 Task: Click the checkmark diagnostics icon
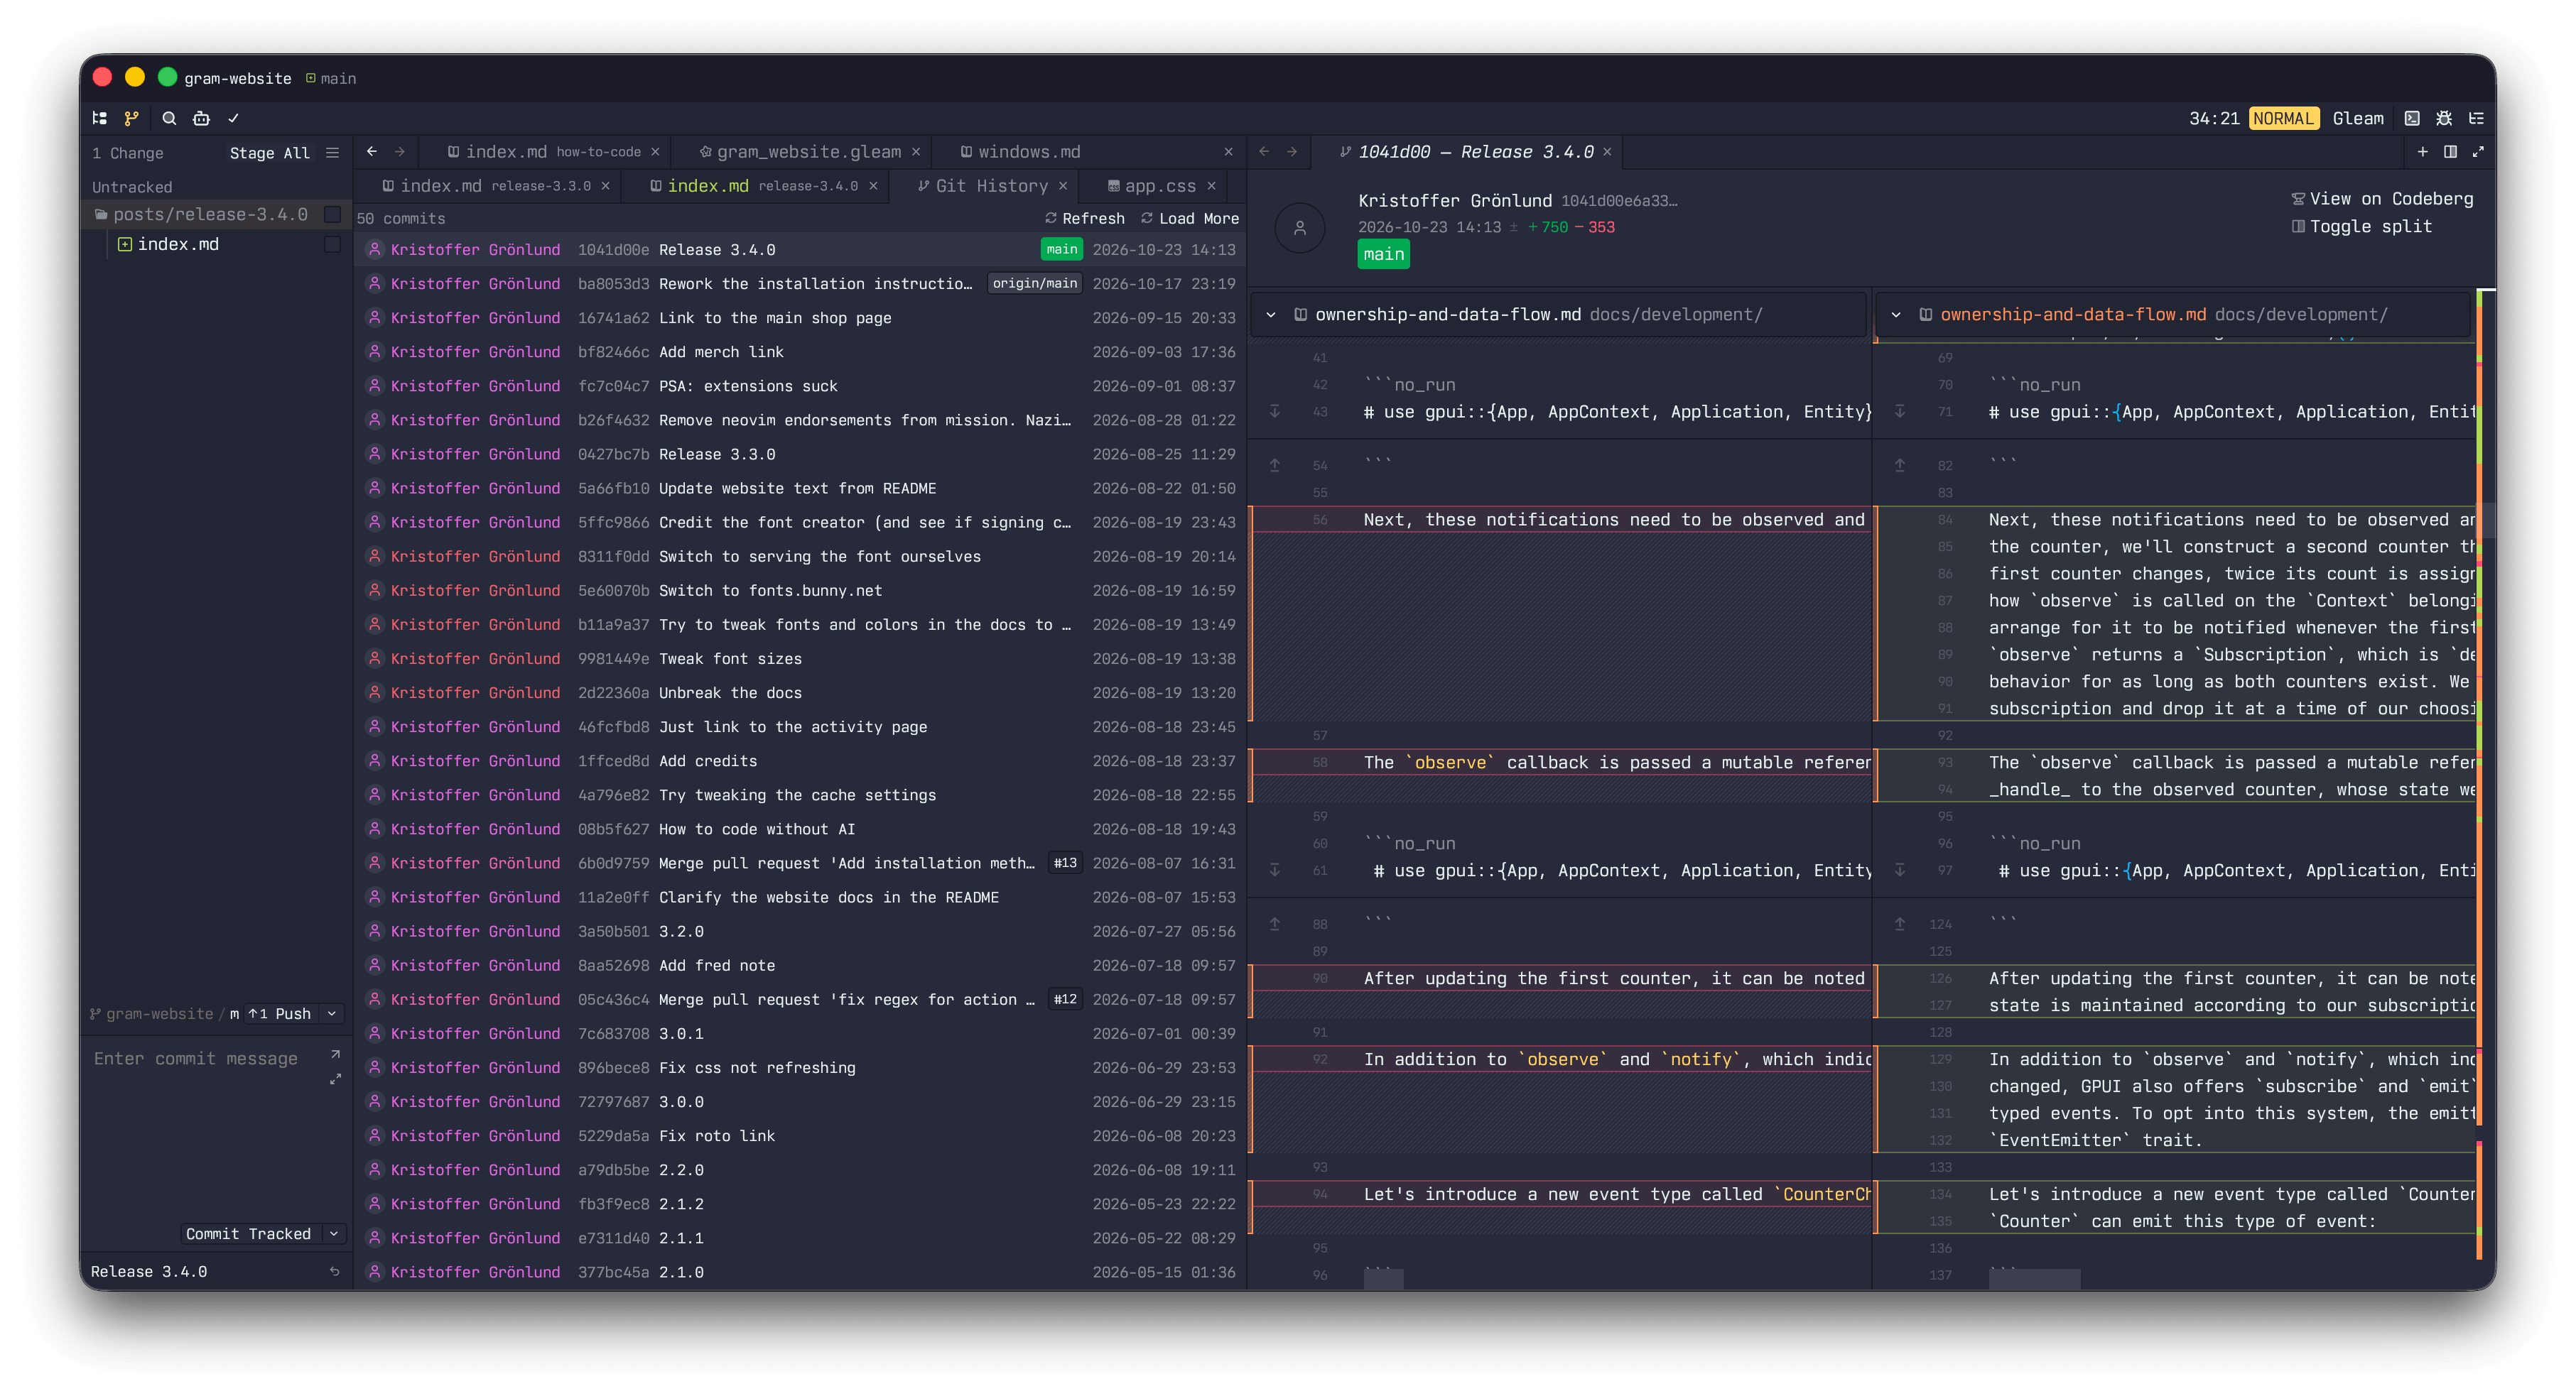[x=233, y=118]
